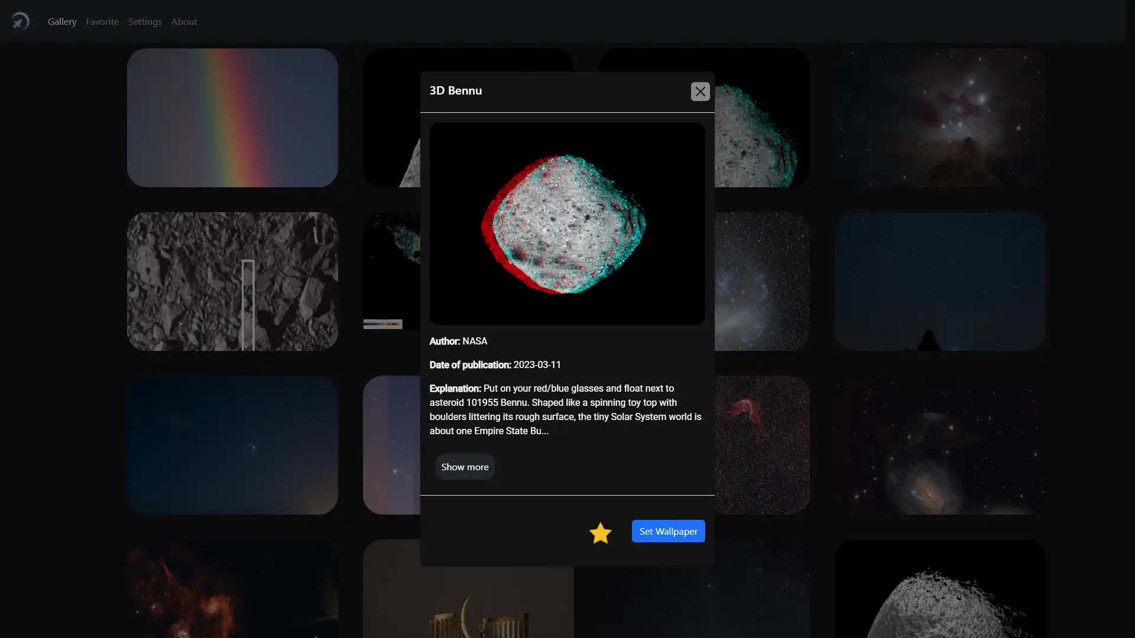This screenshot has width=1135, height=638.
Task: Show more explanation text
Action: (x=465, y=467)
